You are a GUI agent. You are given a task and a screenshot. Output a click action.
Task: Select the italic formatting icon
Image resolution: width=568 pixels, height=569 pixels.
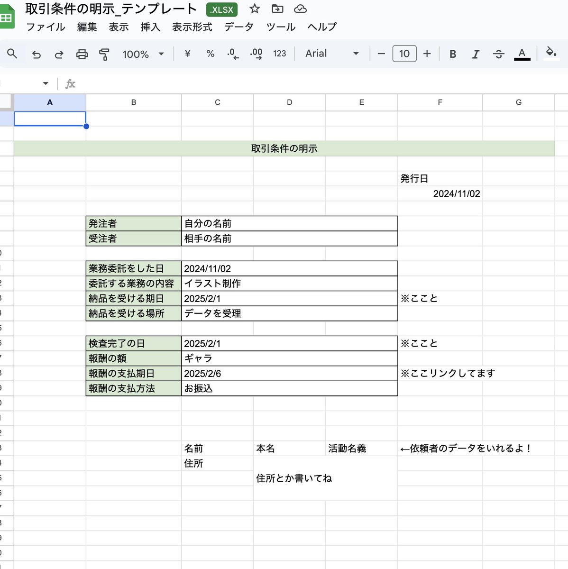[x=476, y=54]
